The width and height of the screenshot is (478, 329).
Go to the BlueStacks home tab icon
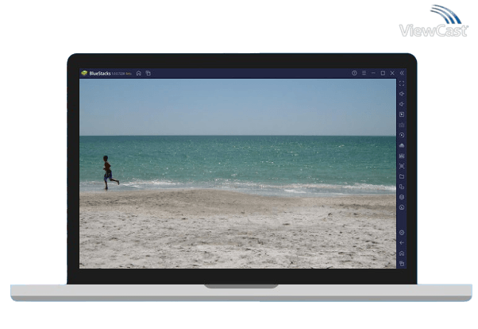(139, 73)
